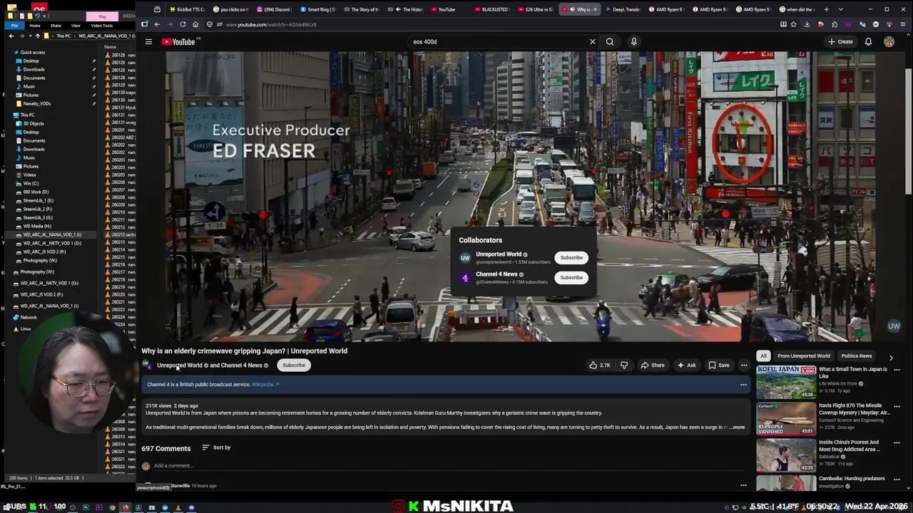Image resolution: width=913 pixels, height=513 pixels.
Task: Open a new browser tab
Action: (x=826, y=9)
